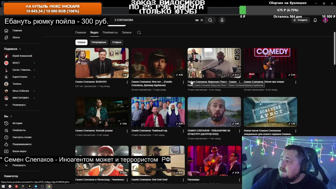Click Add to queue icon on Вирусная thumbnail

[237, 57]
